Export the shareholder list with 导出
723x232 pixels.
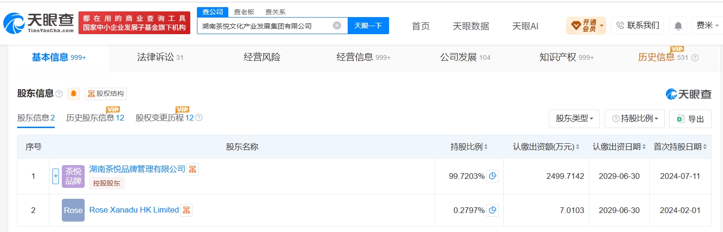coord(690,119)
